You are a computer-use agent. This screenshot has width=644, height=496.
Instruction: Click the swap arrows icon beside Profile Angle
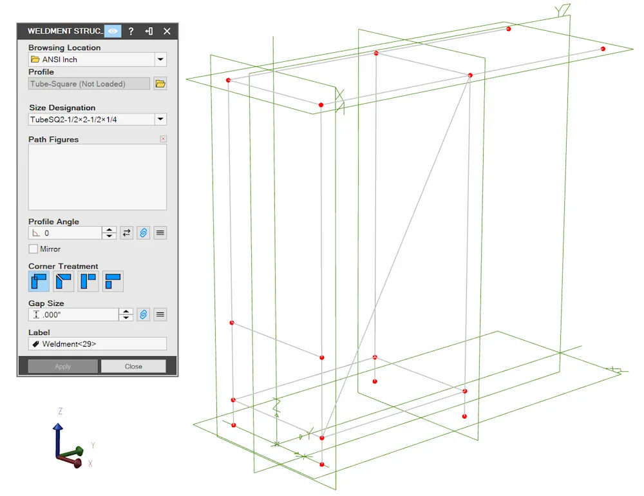point(126,233)
